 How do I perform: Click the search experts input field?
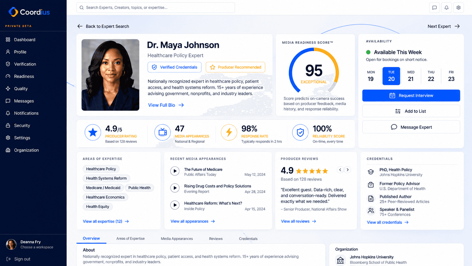coord(156,8)
